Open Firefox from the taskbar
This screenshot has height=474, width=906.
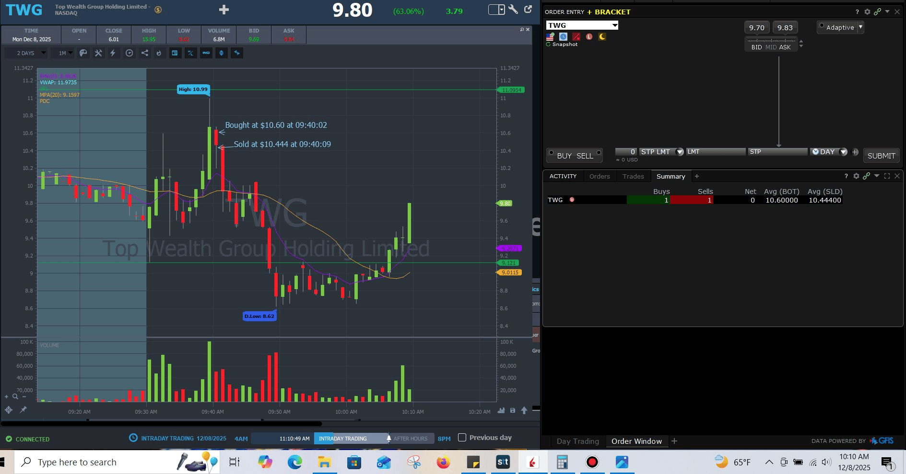click(443, 462)
